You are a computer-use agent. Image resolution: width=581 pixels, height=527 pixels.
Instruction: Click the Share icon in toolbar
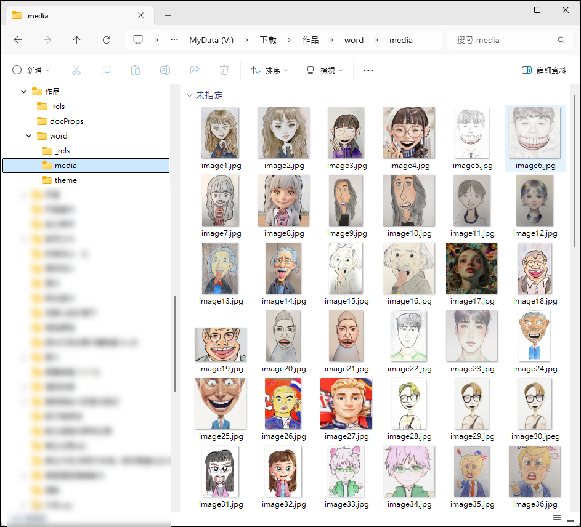tap(195, 70)
